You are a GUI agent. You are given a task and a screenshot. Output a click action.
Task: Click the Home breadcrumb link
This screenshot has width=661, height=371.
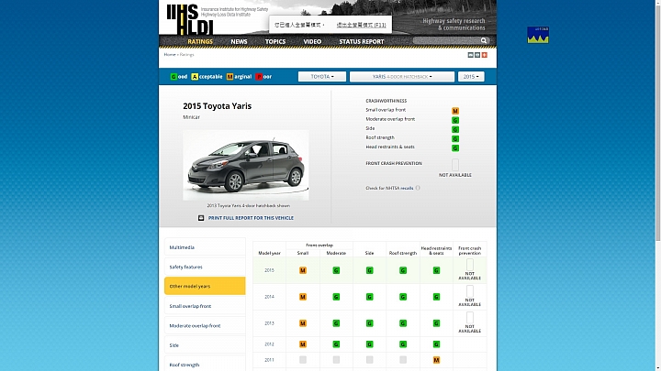tap(170, 54)
